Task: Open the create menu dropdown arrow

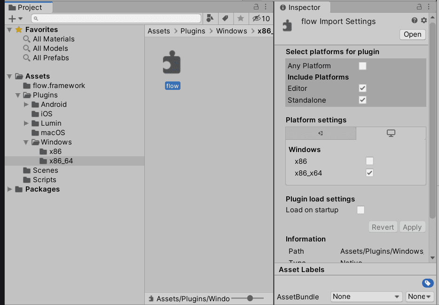Action: point(20,19)
